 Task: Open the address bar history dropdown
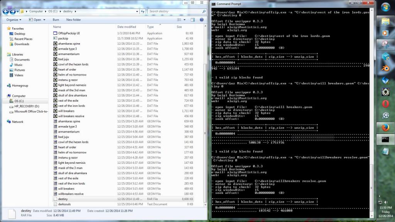pos(137,11)
